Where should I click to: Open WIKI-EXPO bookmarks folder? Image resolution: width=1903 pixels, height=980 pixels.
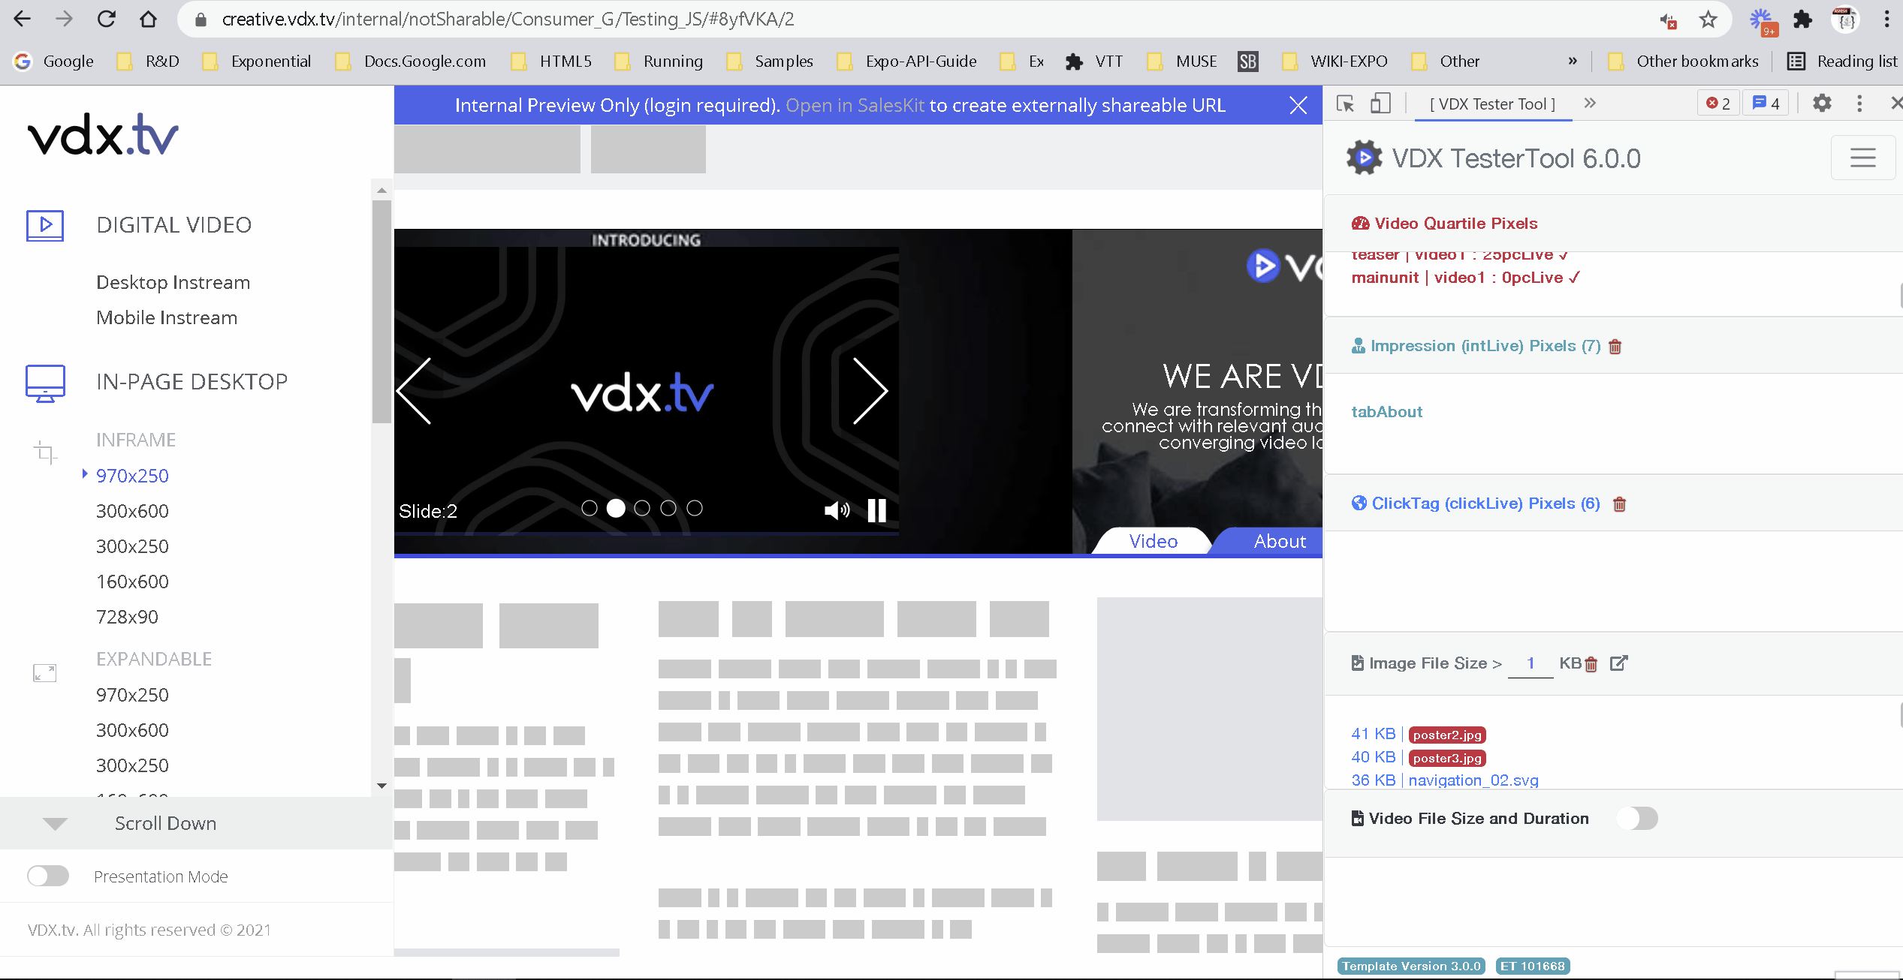(x=1335, y=62)
